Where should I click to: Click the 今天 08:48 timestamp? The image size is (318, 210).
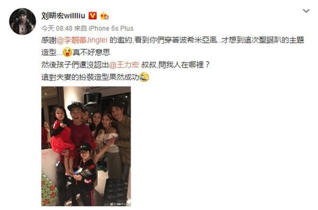(x=57, y=28)
